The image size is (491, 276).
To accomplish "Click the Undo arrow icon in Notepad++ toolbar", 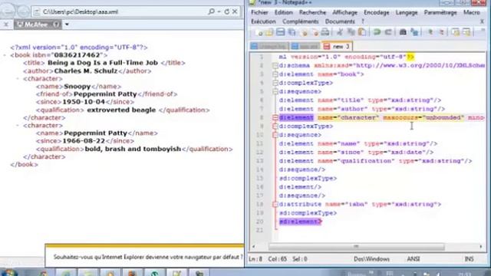I will pos(377,32).
